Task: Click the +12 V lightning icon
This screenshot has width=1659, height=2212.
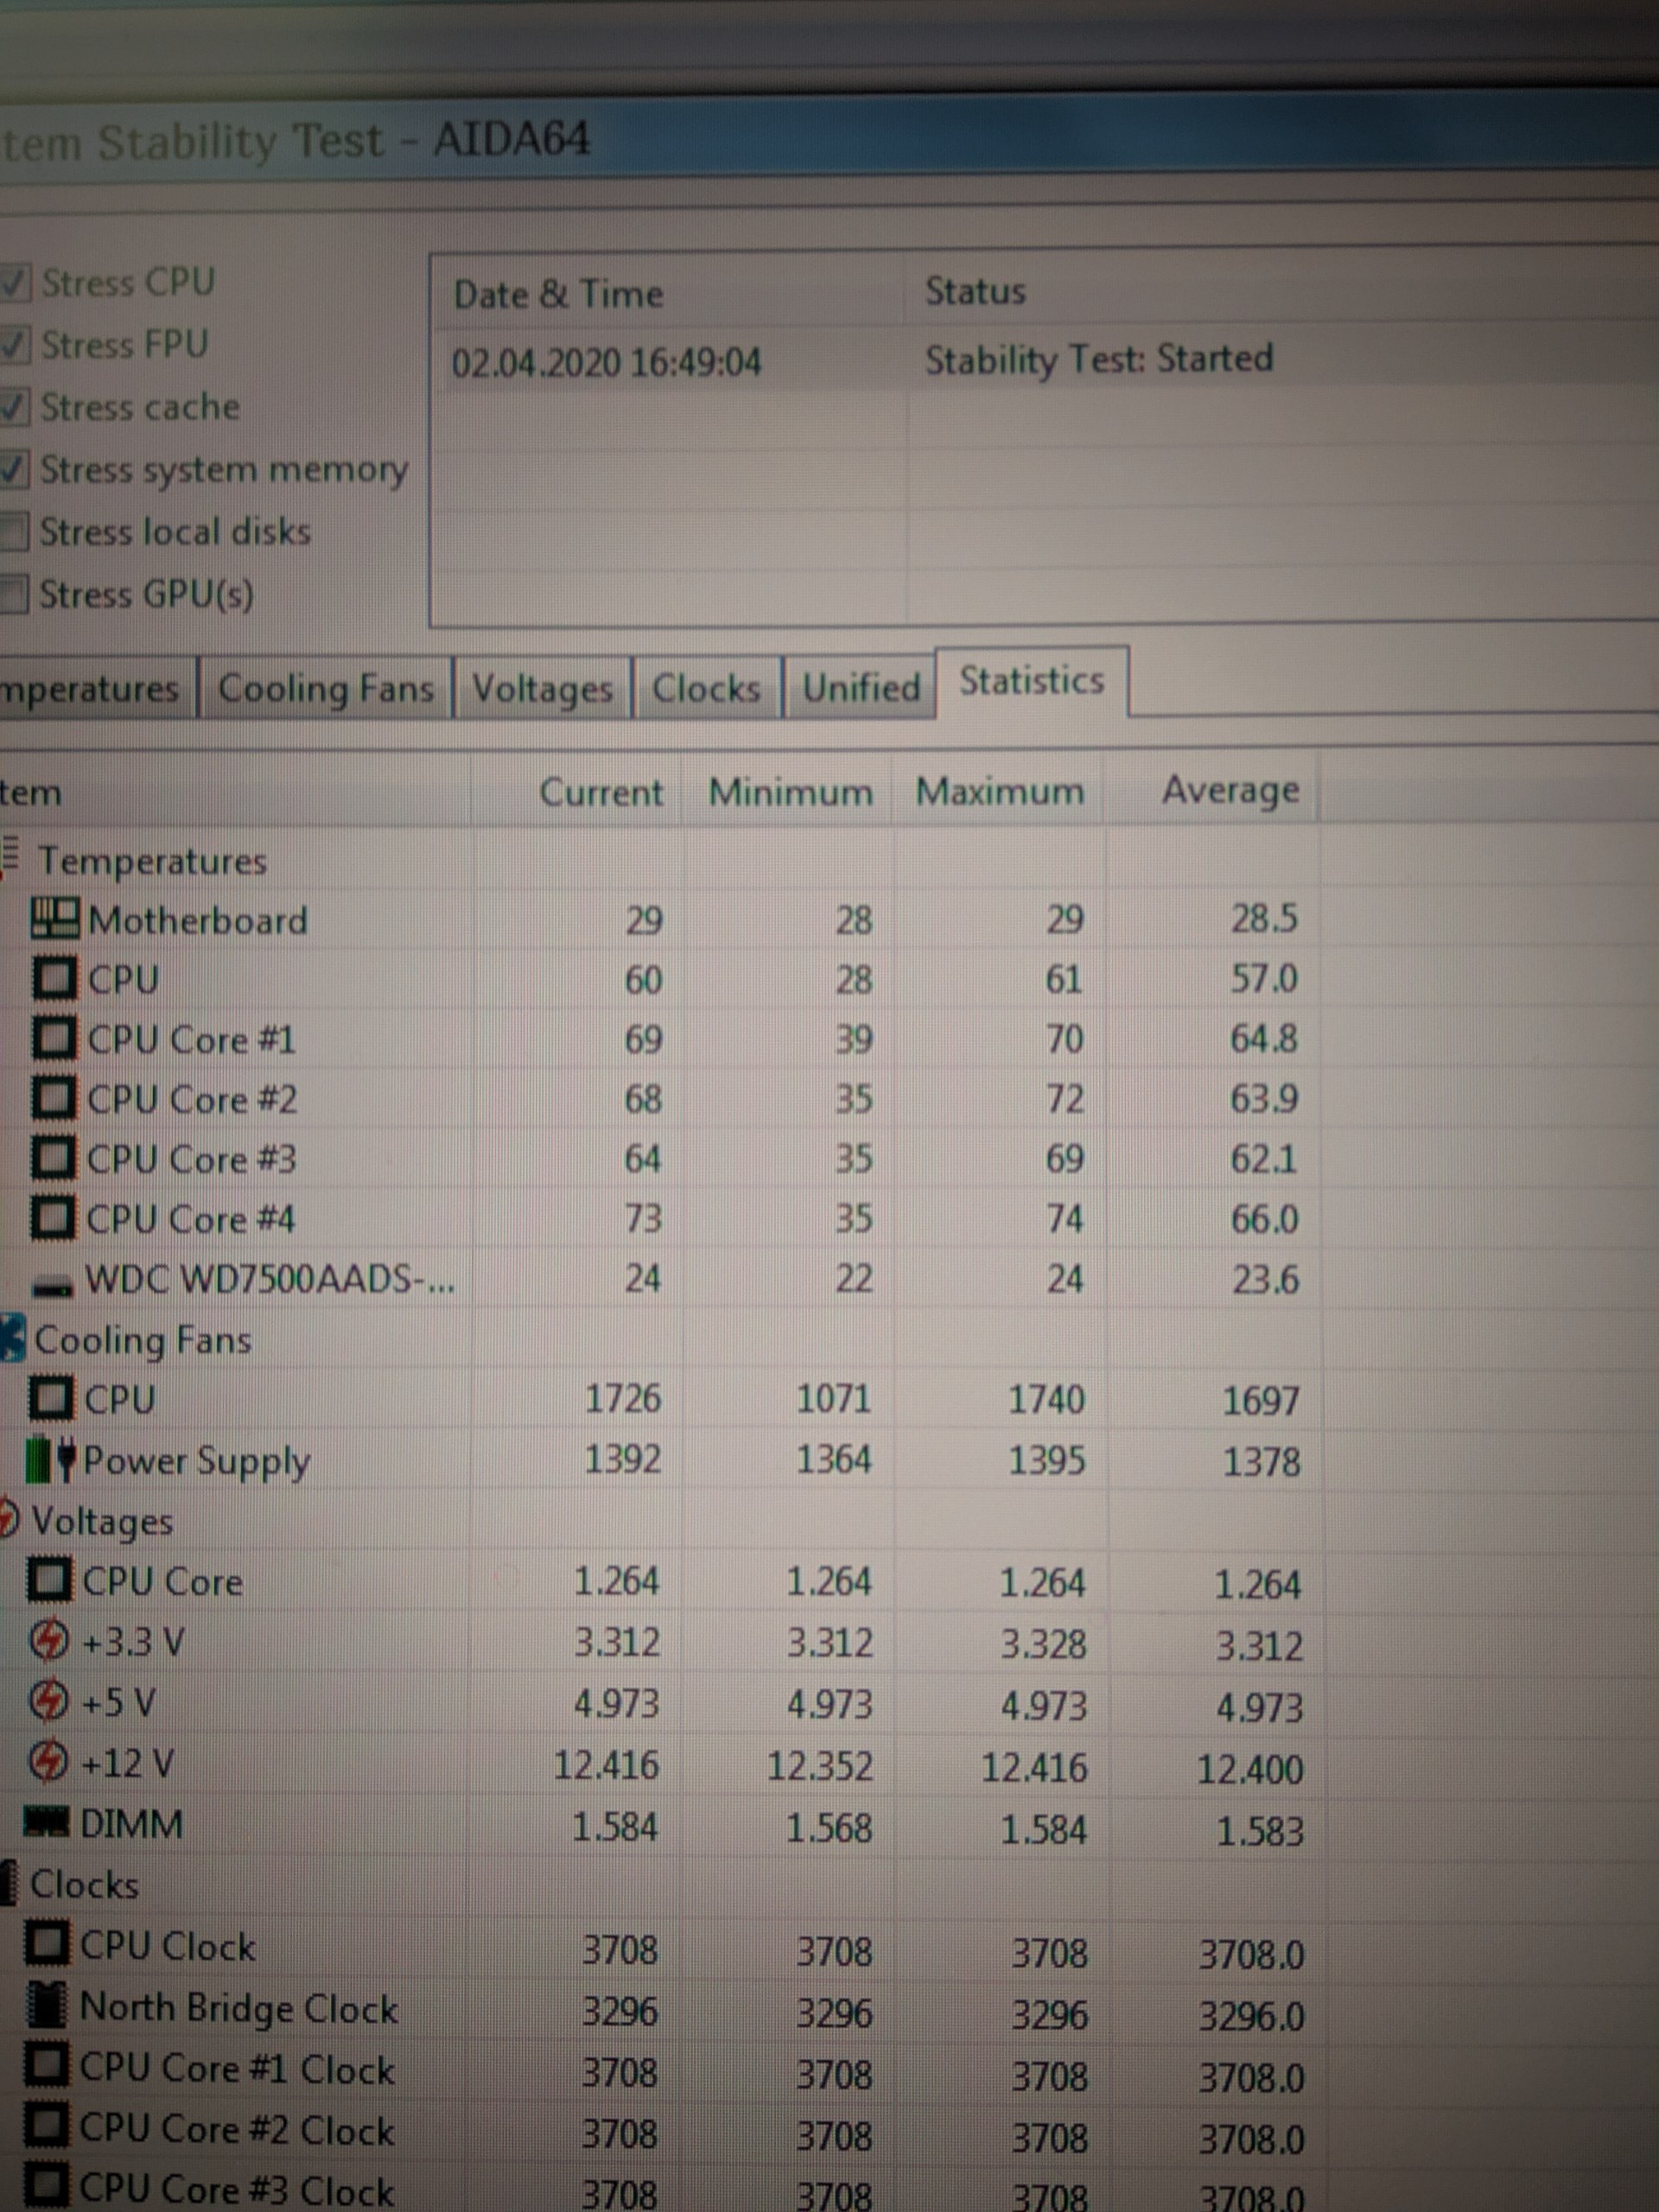Action: pyautogui.click(x=48, y=1762)
